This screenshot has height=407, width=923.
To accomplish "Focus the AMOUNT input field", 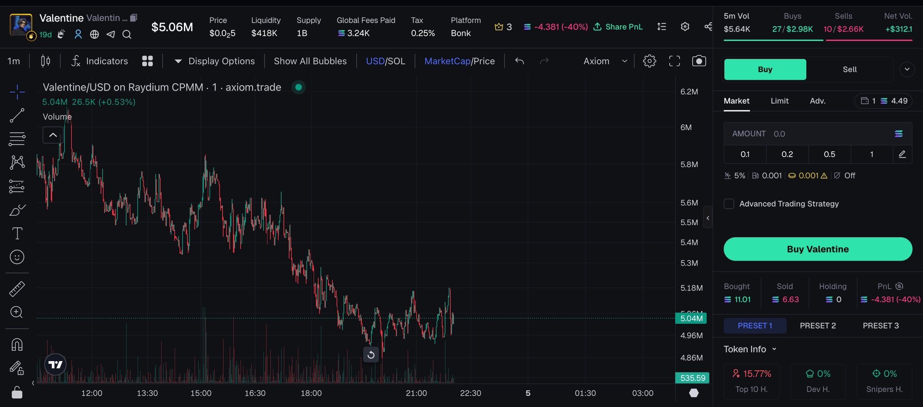I will (x=818, y=134).
